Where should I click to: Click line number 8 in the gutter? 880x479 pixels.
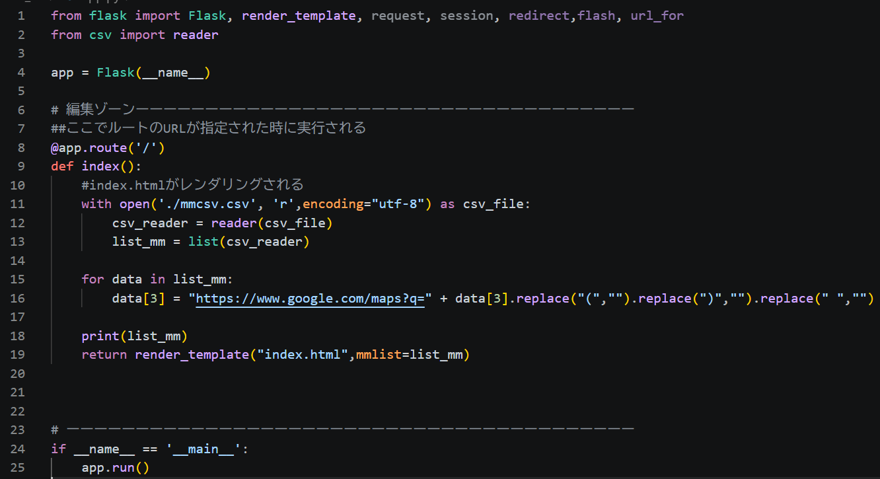22,147
